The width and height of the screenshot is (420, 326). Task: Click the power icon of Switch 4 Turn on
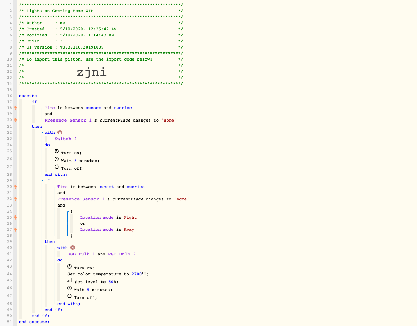(x=57, y=151)
